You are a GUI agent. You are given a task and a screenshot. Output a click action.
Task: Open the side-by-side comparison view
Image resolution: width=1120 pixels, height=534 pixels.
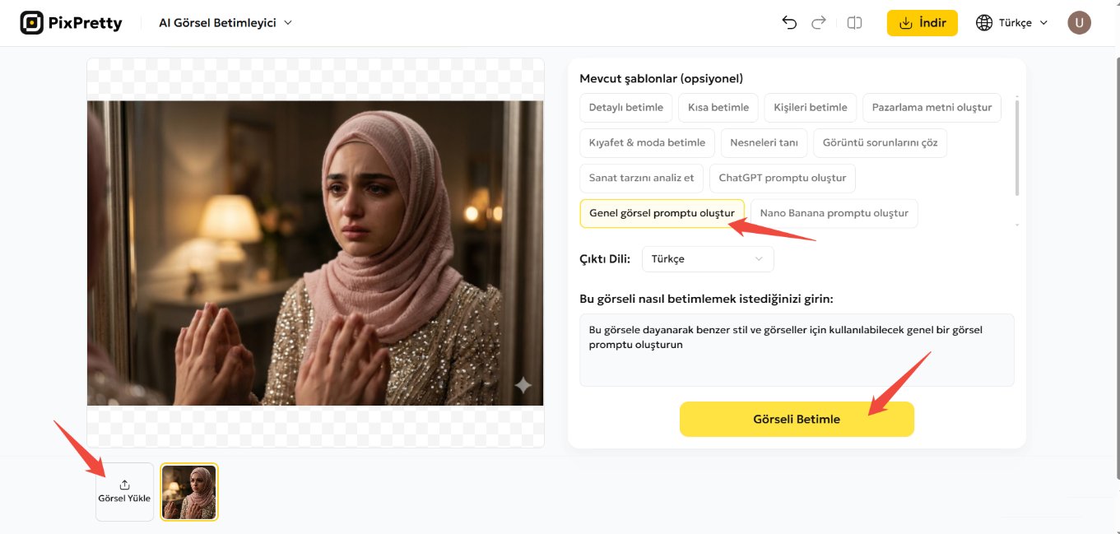(854, 22)
